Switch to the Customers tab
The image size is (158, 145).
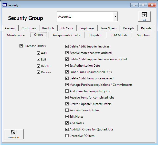click(29, 28)
